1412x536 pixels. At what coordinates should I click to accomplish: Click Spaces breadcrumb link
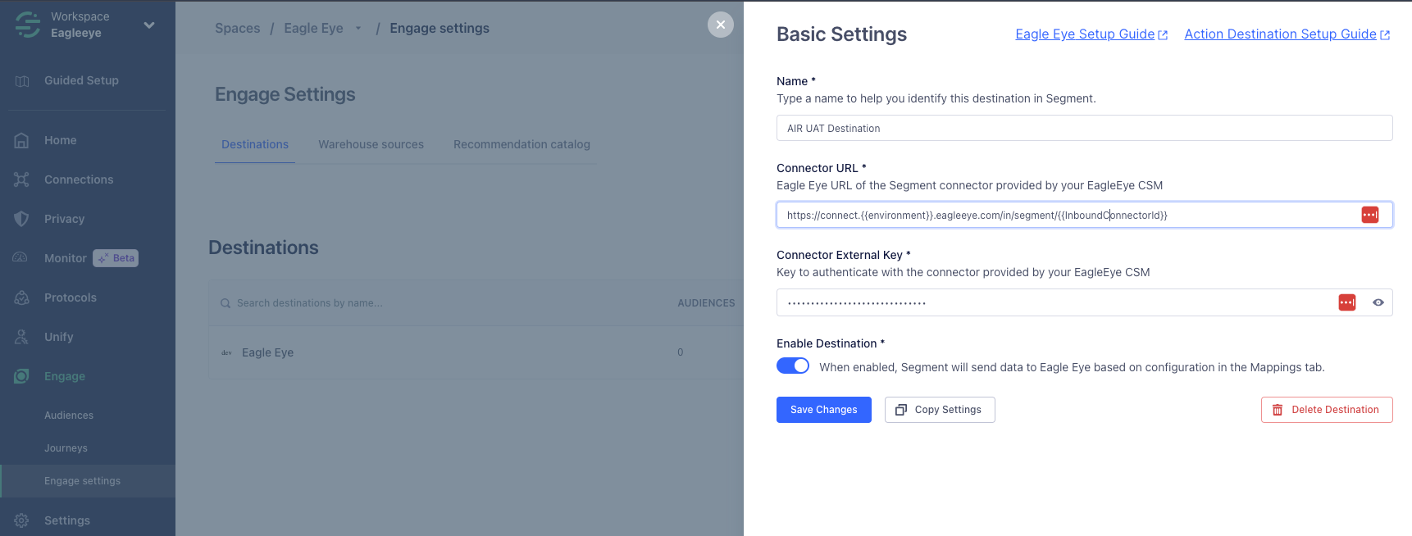237,28
